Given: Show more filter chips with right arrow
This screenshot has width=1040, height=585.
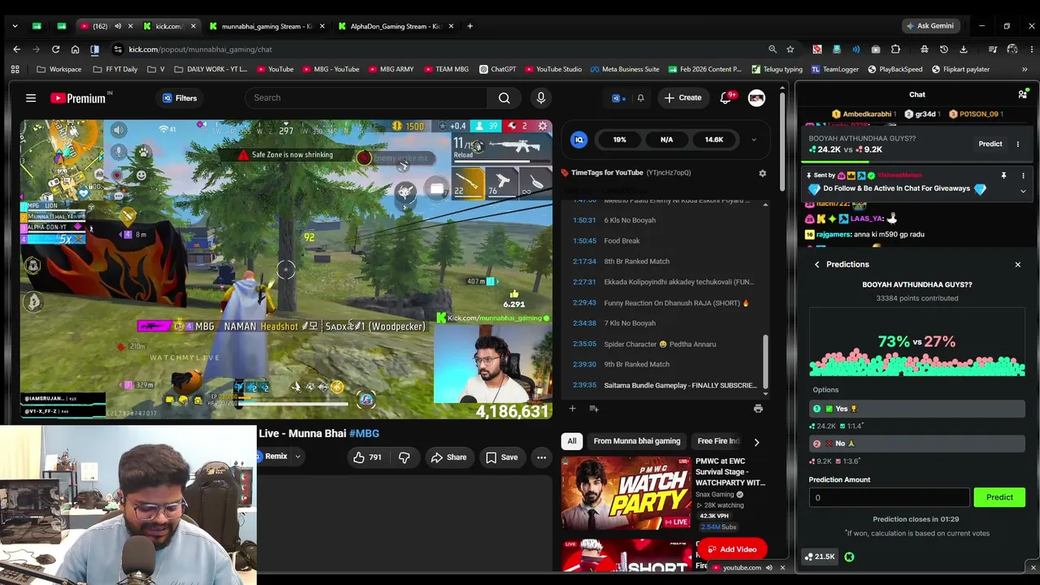Looking at the screenshot, I should (x=756, y=442).
